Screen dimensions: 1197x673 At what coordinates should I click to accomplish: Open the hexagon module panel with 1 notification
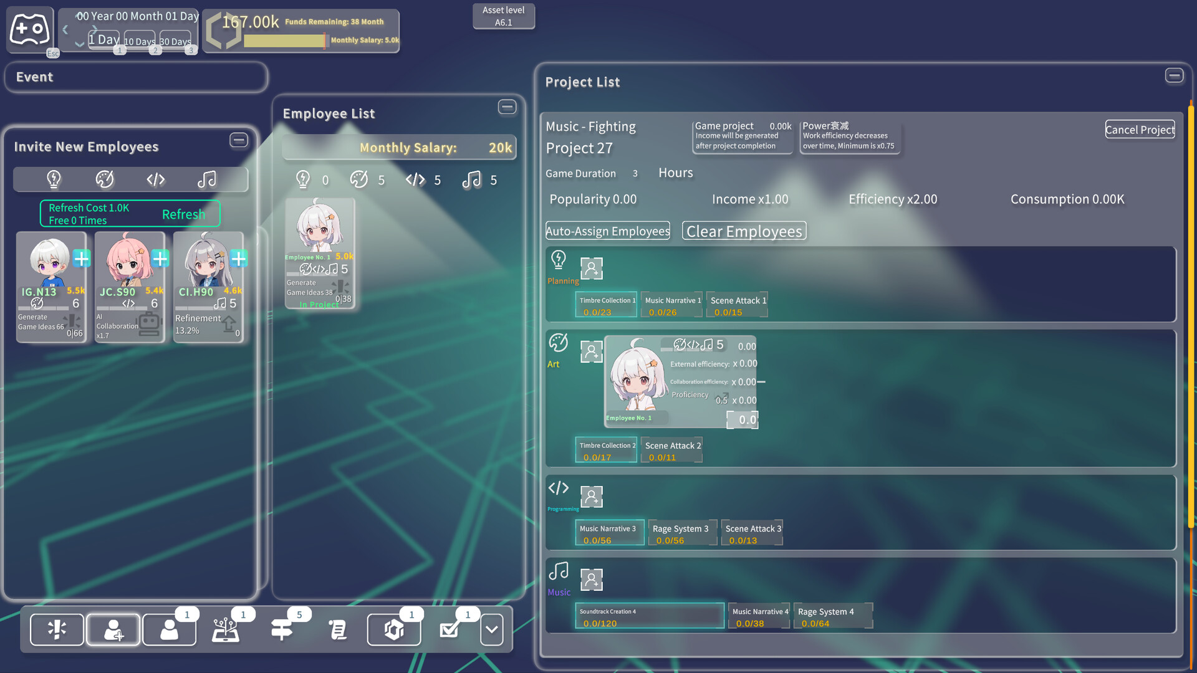coord(393,629)
